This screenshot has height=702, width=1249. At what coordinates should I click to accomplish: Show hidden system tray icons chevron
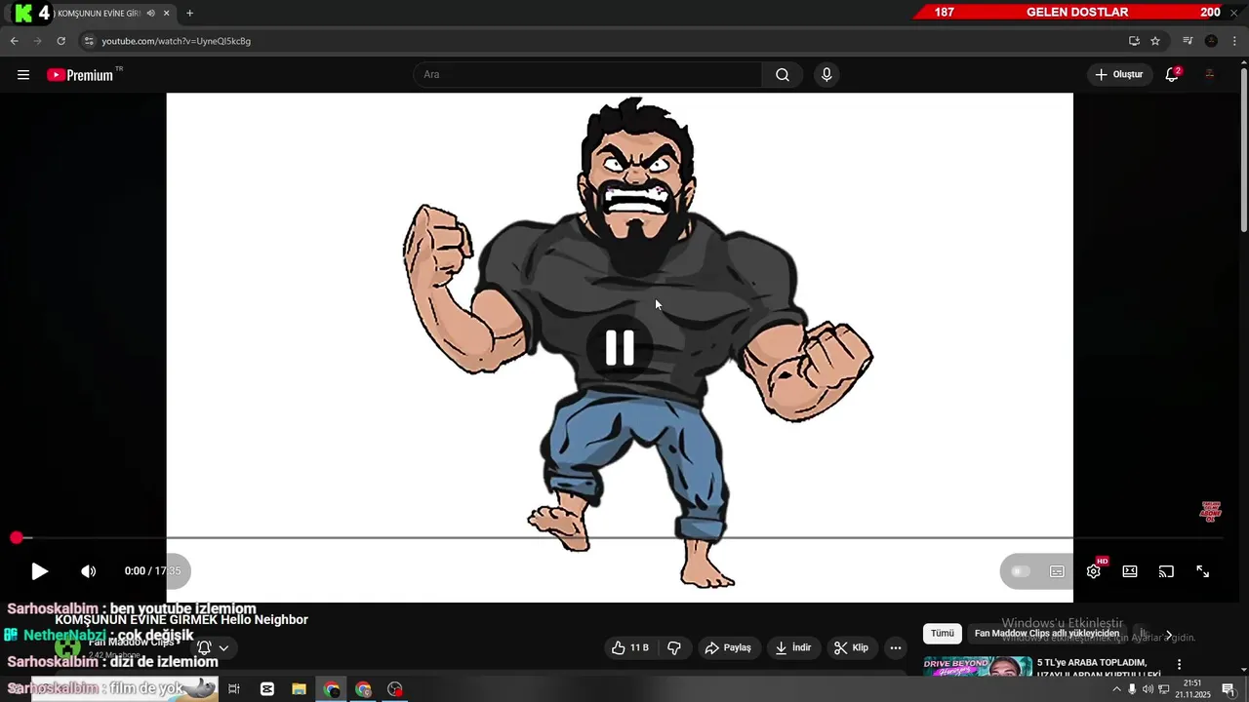(x=1116, y=689)
